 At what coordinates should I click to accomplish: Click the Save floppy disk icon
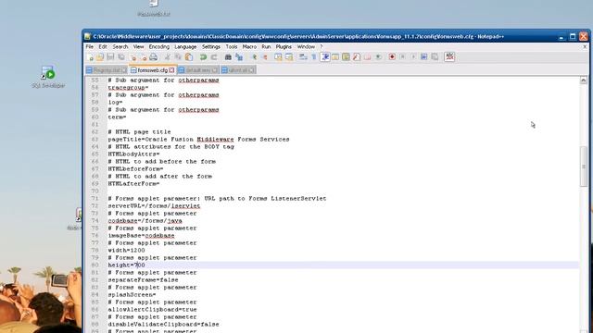click(x=110, y=57)
